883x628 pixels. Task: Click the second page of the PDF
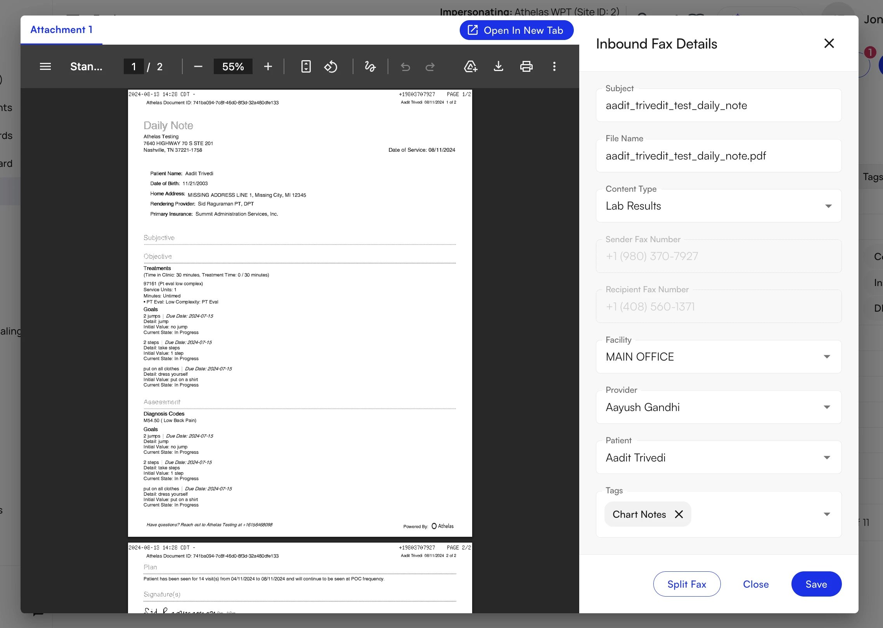click(x=300, y=578)
